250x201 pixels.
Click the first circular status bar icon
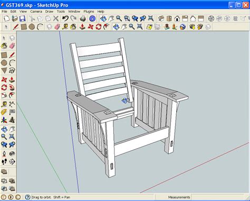4,197
